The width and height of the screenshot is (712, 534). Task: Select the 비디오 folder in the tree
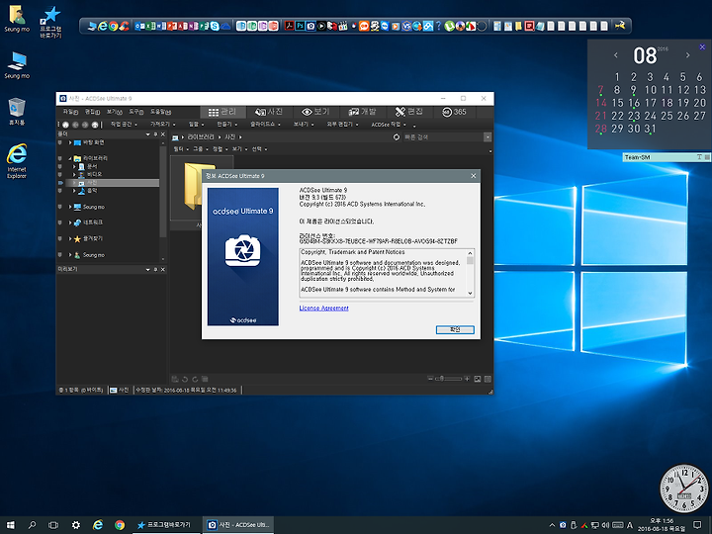tap(95, 174)
